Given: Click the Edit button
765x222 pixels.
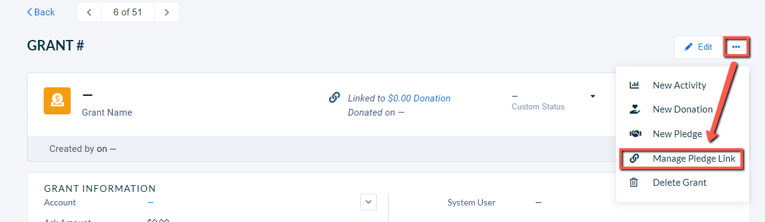Looking at the screenshot, I should [x=699, y=47].
